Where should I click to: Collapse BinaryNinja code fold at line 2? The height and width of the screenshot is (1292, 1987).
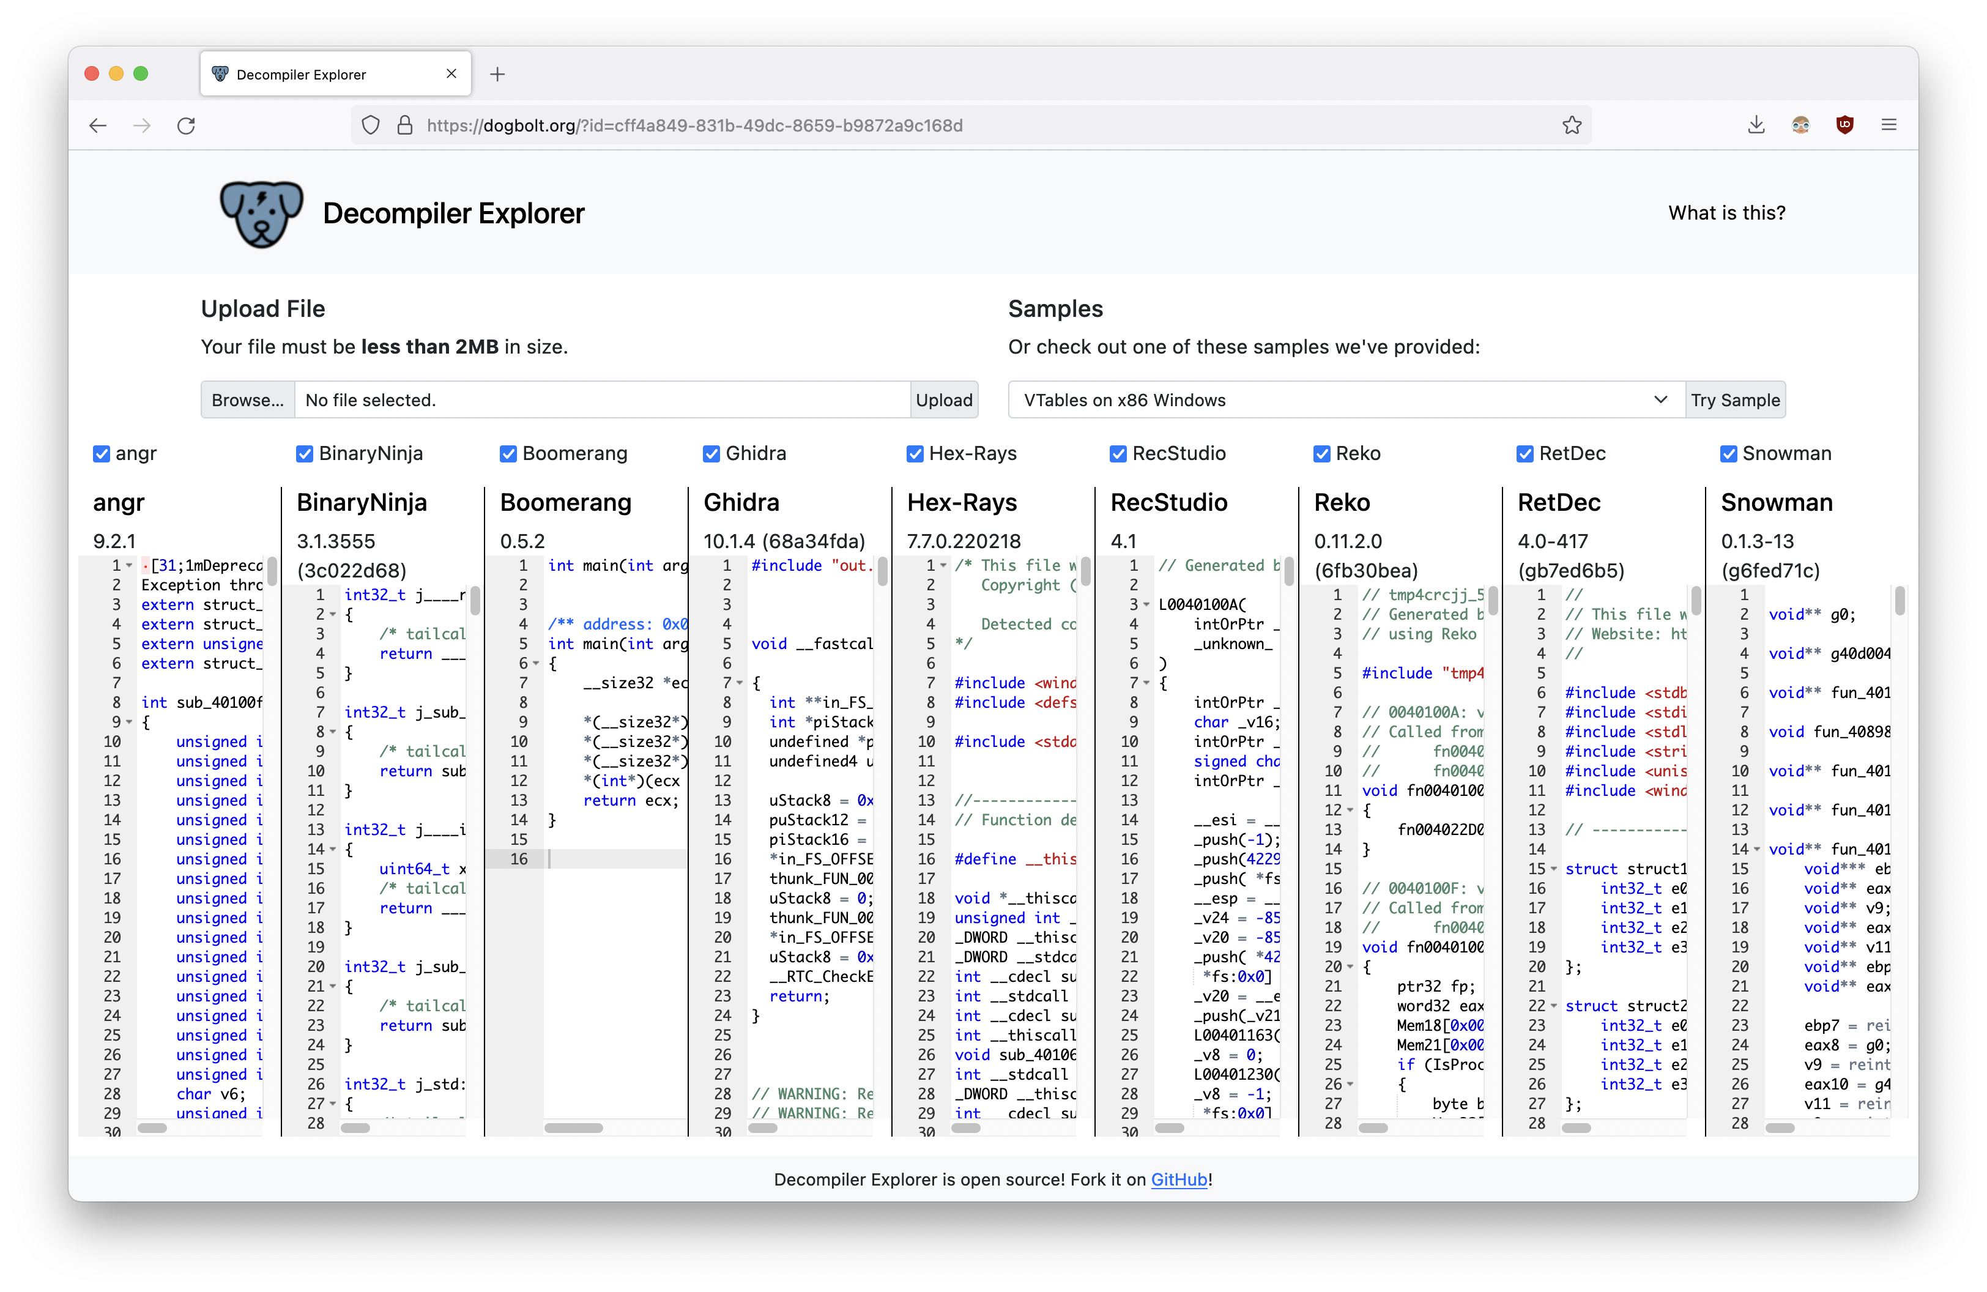333,614
